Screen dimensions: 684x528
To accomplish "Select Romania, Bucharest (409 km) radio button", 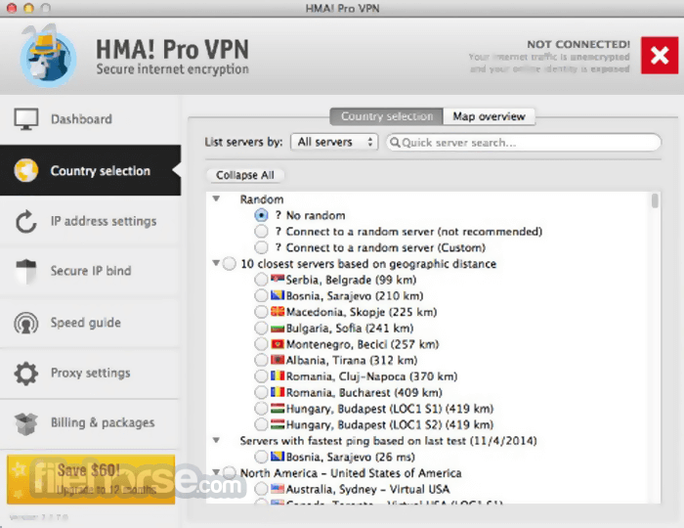I will pos(261,392).
